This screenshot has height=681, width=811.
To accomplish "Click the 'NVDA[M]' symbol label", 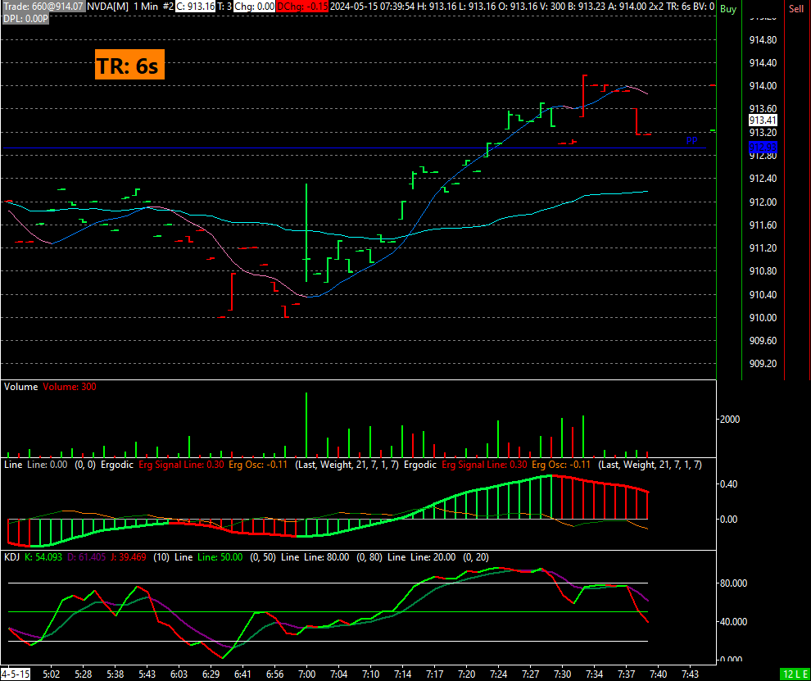I will [x=107, y=7].
